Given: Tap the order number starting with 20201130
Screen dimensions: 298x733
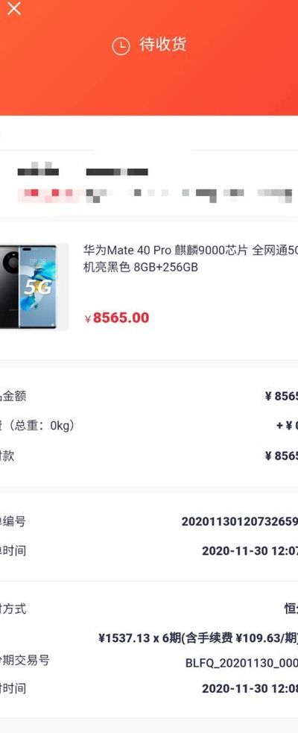Looking at the screenshot, I should (240, 521).
